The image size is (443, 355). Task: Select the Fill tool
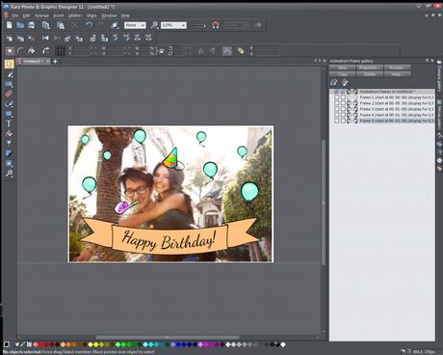pos(9,133)
